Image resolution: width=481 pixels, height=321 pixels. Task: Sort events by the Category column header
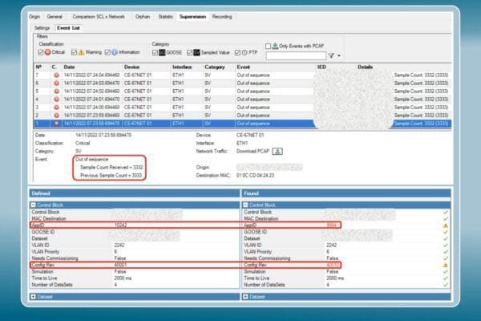click(215, 67)
